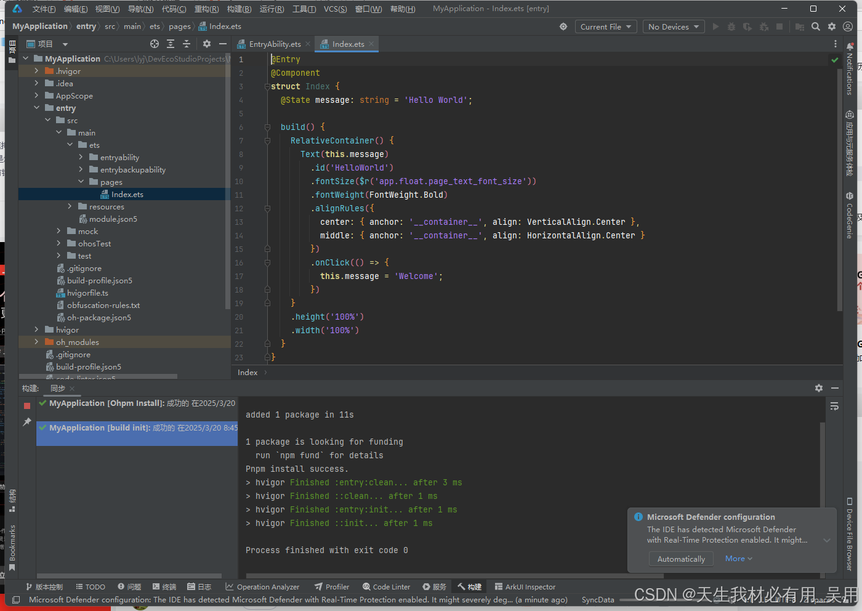Click the target locate icon beside Current File
This screenshot has width=862, height=611.
coord(563,26)
